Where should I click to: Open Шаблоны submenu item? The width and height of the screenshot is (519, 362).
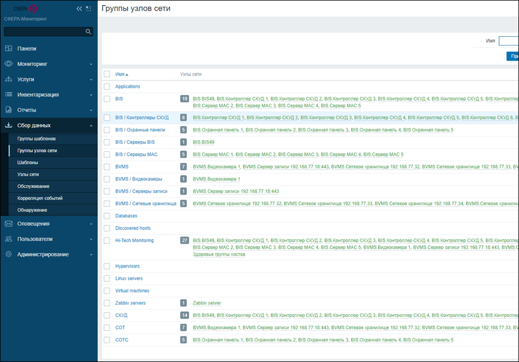point(28,162)
